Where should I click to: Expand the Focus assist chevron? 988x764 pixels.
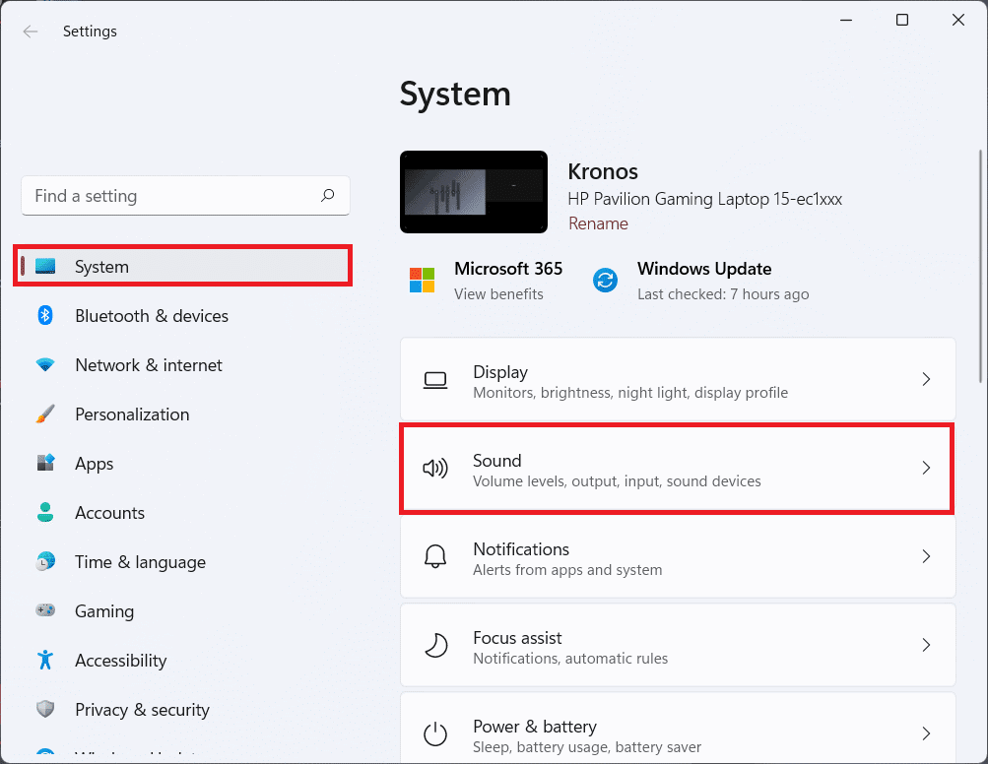click(x=925, y=645)
